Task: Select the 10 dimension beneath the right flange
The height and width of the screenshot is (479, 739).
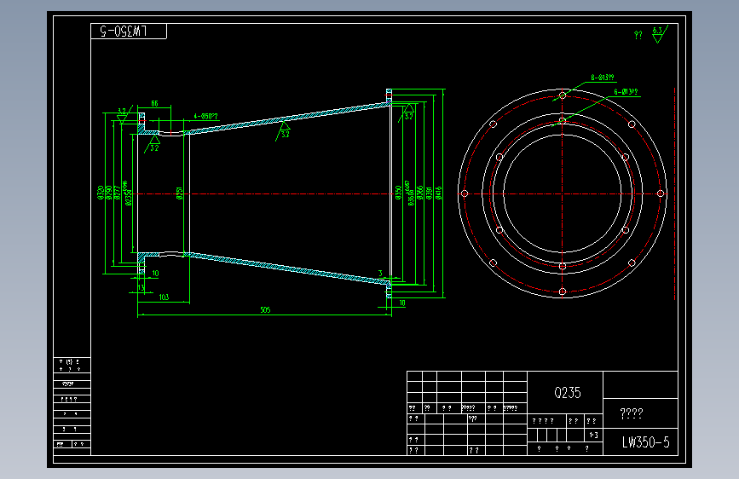Action: click(x=402, y=303)
